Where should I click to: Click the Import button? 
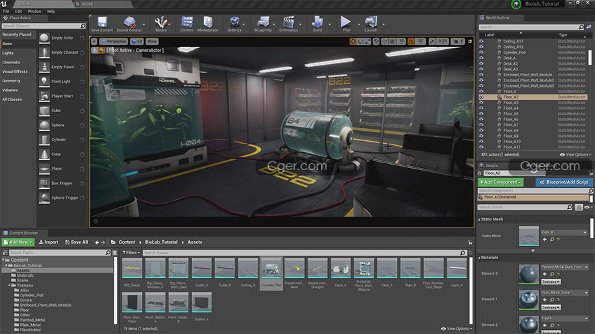pyautogui.click(x=49, y=242)
